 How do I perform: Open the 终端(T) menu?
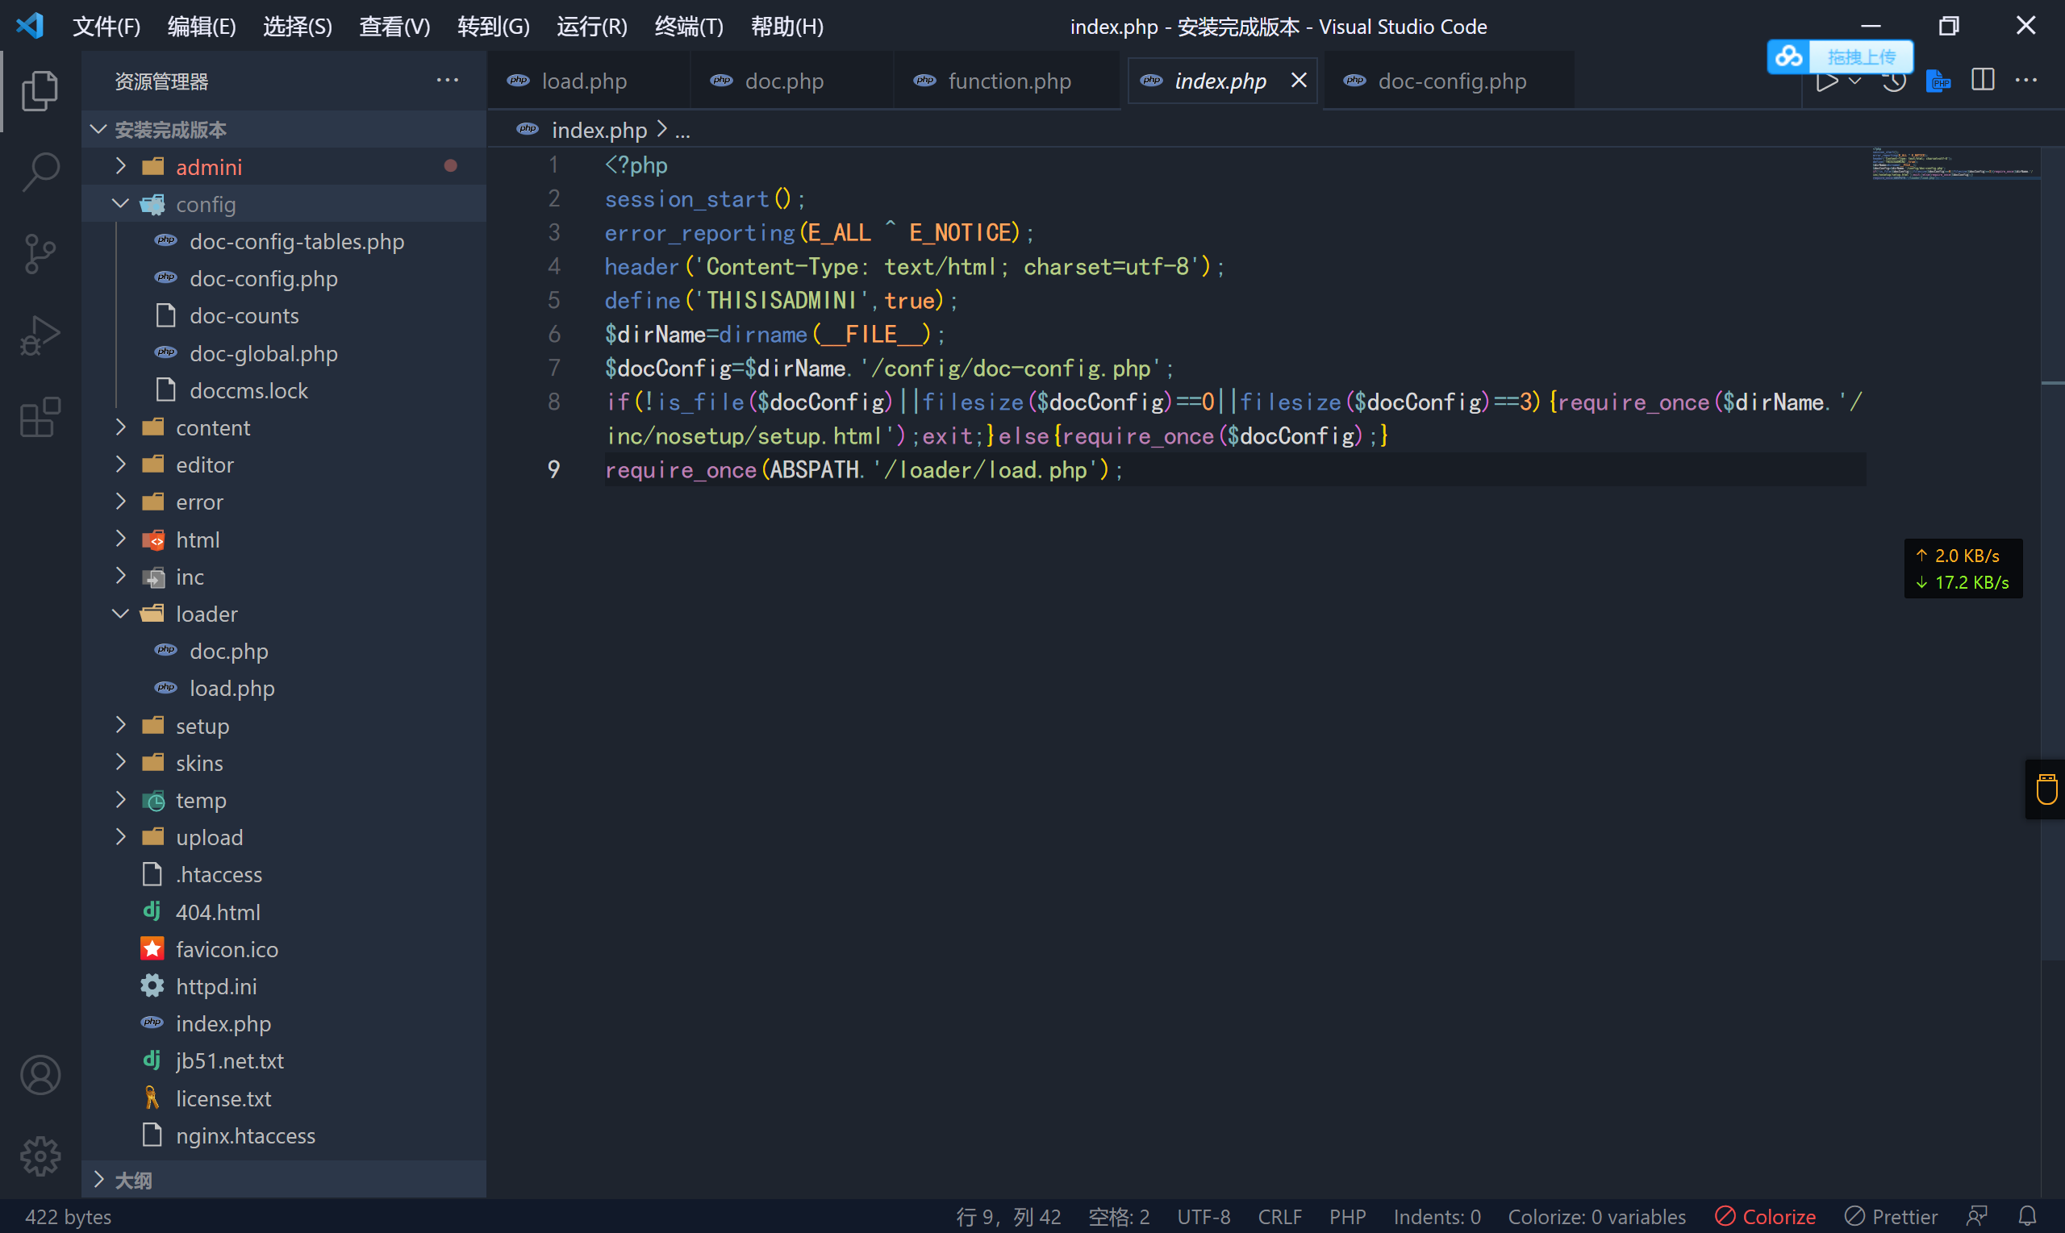coord(688,27)
